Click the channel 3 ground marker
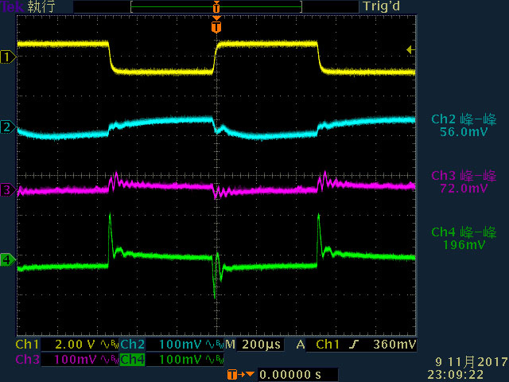The height and width of the screenshot is (382, 509). pyautogui.click(x=8, y=190)
